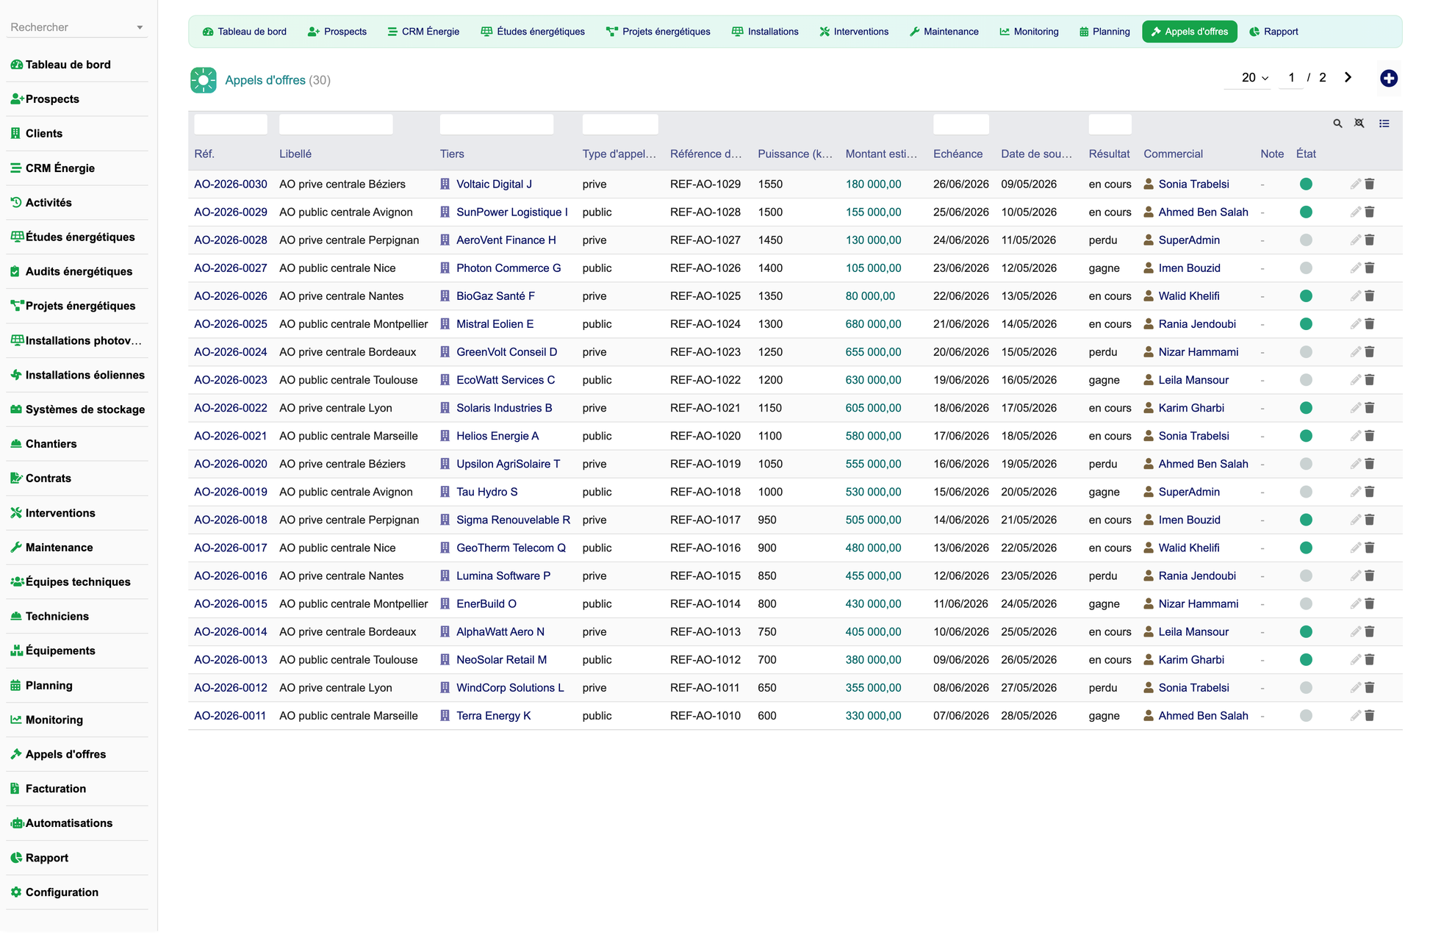1430x946 pixels.
Task: Click the Réf. filter input field
Action: tap(231, 124)
